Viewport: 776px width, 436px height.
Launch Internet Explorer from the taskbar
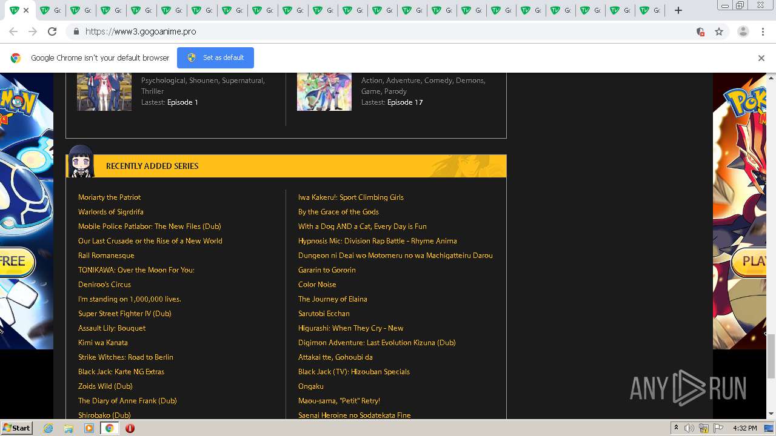(48, 428)
